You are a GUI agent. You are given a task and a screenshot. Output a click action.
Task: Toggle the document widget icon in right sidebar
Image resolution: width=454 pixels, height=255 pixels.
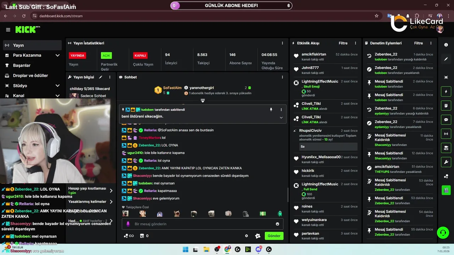[x=446, y=106]
